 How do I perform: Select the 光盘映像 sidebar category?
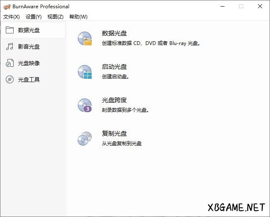[x=29, y=63]
